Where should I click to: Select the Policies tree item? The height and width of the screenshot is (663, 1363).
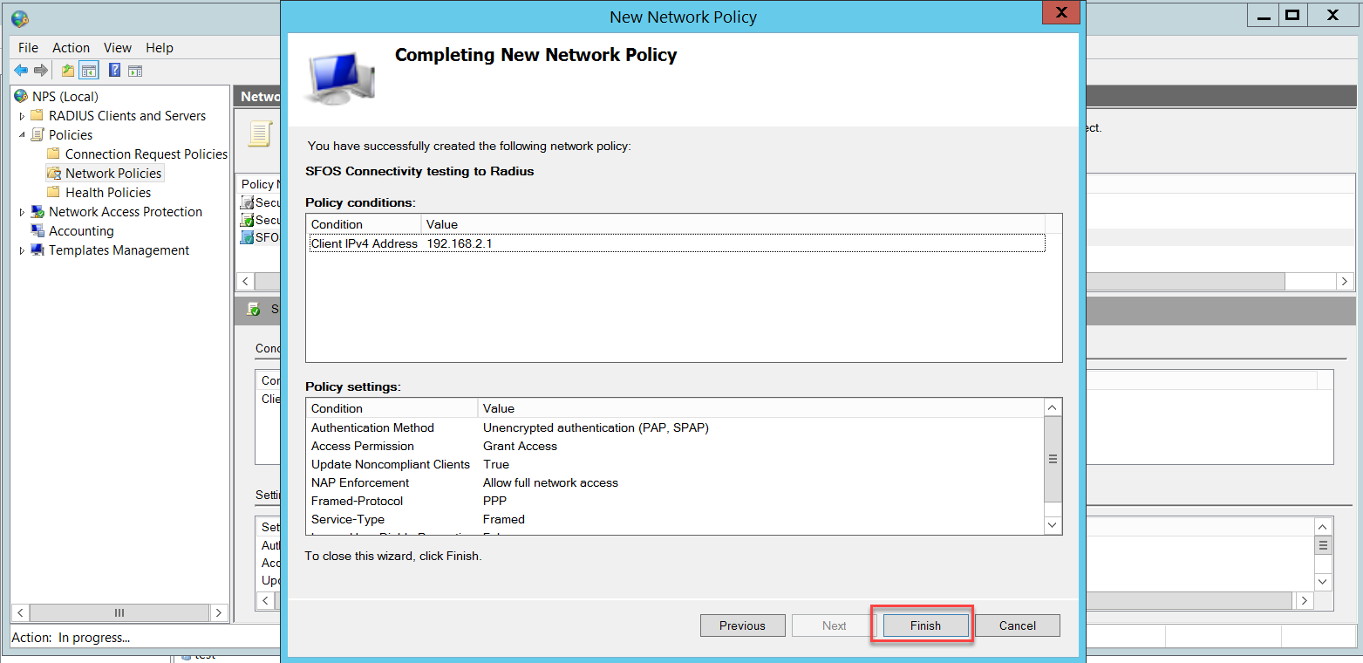pos(71,134)
